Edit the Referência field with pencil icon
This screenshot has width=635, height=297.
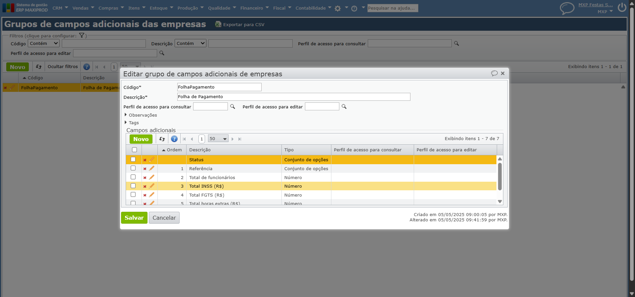click(152, 168)
